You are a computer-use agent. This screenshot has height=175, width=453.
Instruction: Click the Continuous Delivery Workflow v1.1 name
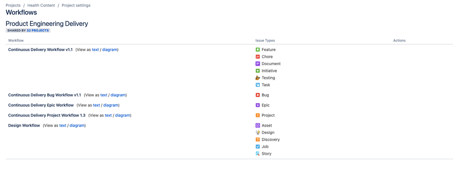coord(40,49)
